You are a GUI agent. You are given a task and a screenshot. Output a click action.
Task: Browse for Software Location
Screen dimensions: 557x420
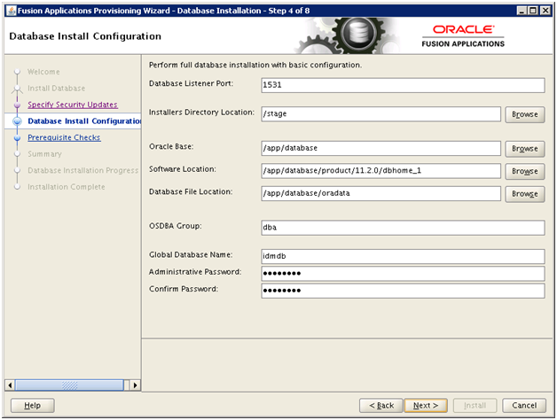pos(525,172)
